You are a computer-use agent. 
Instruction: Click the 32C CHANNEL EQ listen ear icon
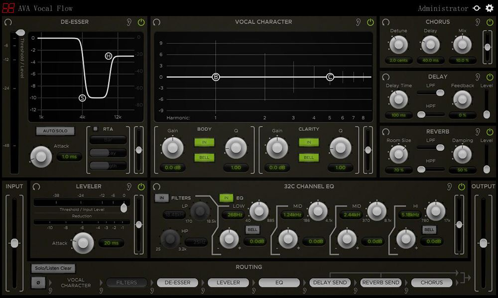[449, 187]
